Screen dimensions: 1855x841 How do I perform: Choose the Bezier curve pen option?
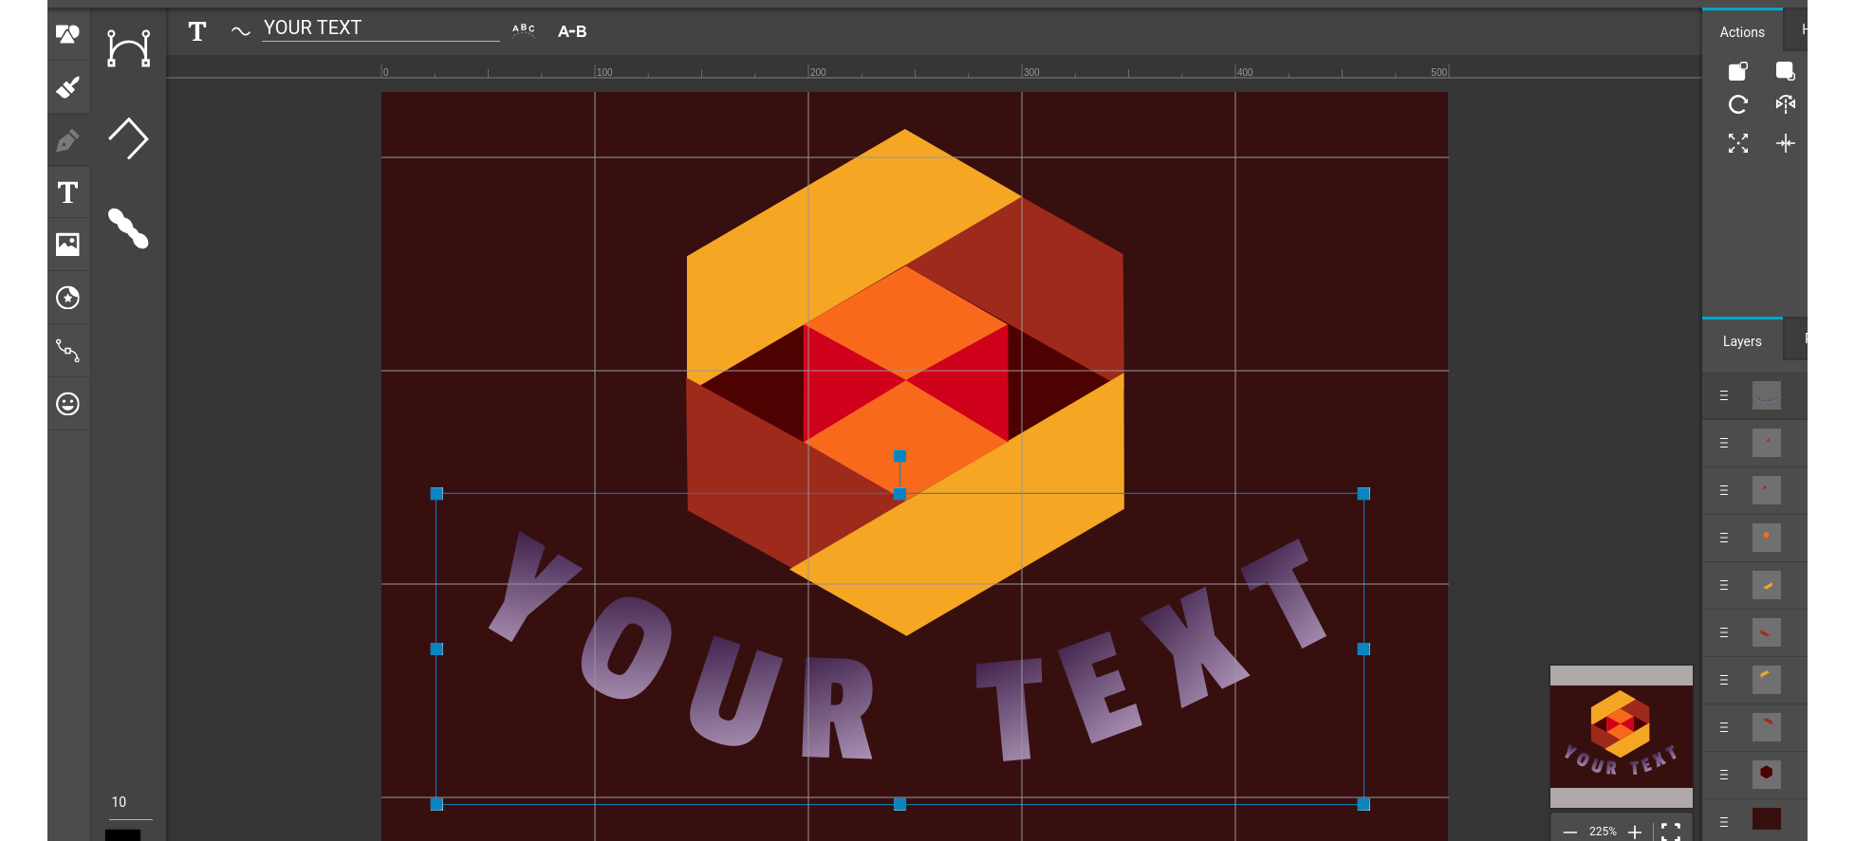[128, 48]
